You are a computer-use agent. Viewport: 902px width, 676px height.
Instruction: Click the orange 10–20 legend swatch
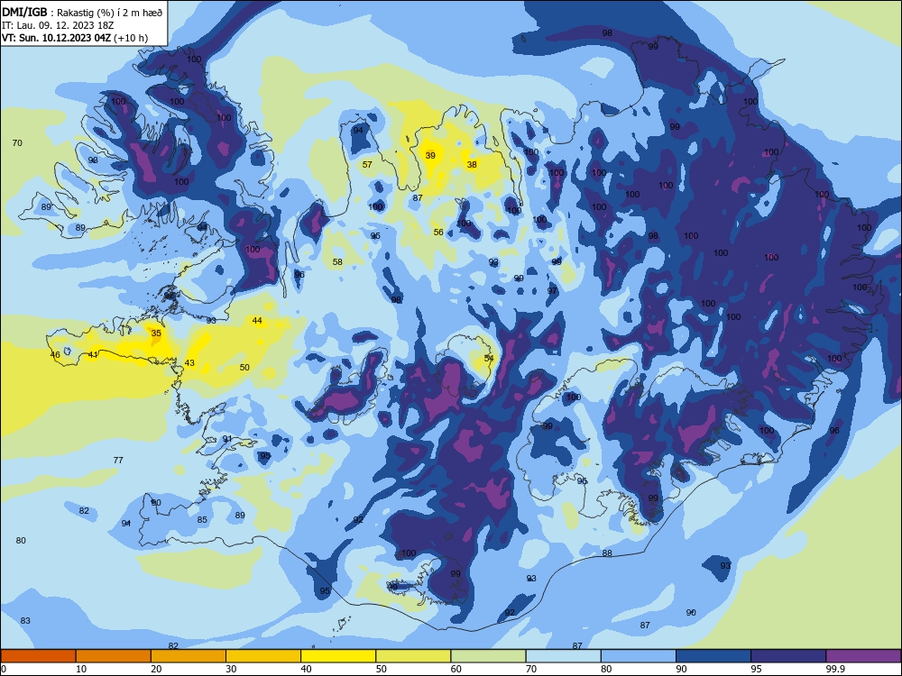click(x=114, y=656)
